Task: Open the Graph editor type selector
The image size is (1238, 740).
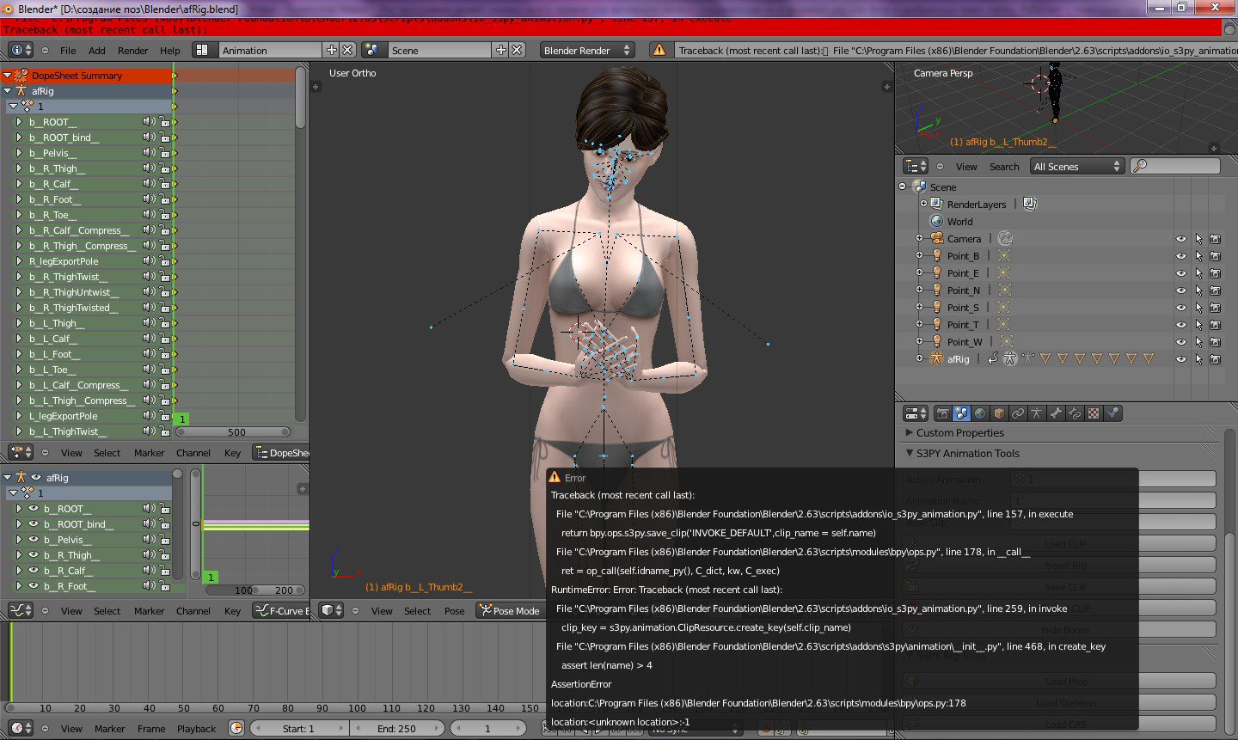Action: 21,610
